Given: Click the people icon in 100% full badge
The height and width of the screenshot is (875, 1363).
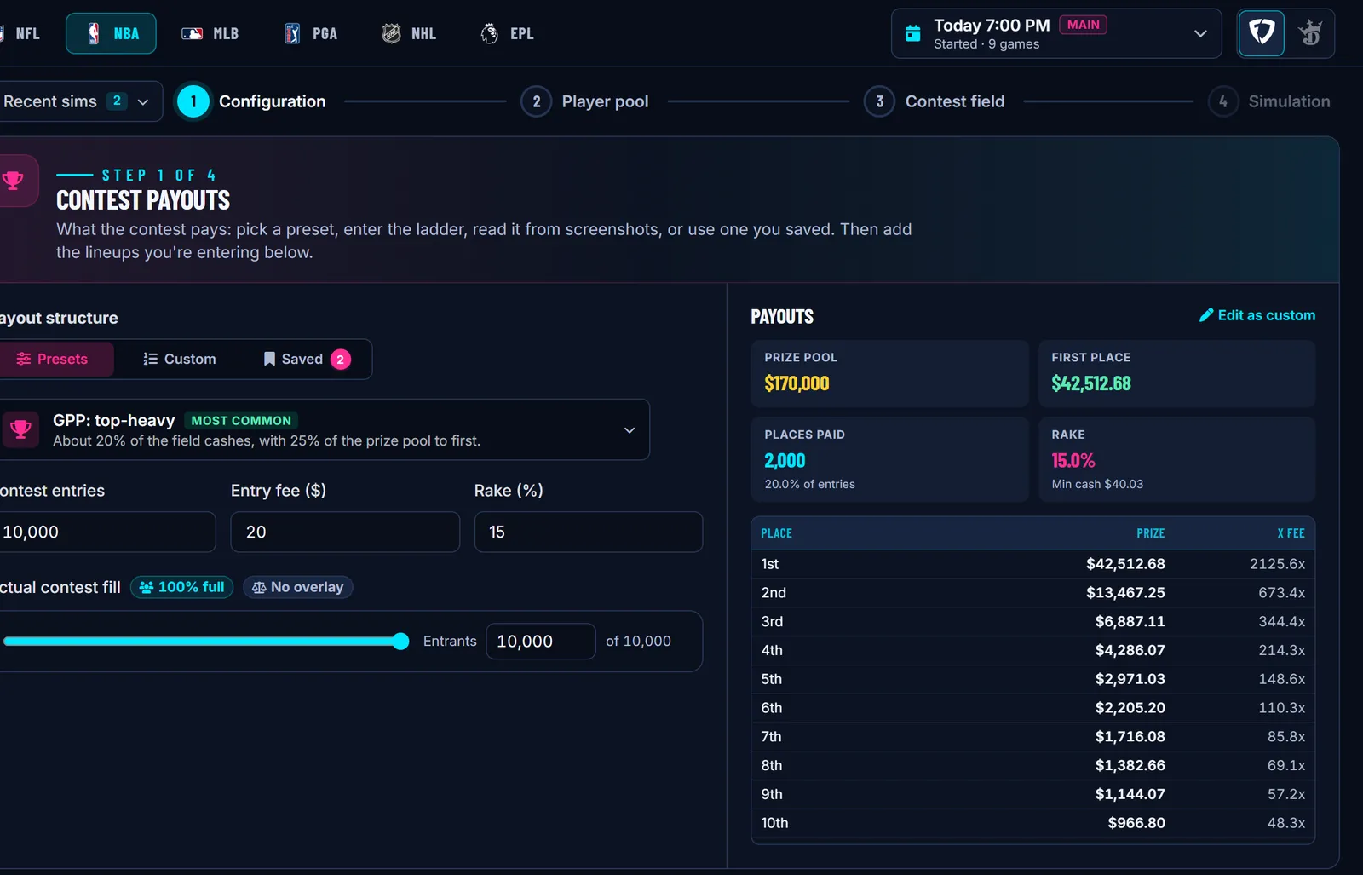Looking at the screenshot, I should [147, 587].
